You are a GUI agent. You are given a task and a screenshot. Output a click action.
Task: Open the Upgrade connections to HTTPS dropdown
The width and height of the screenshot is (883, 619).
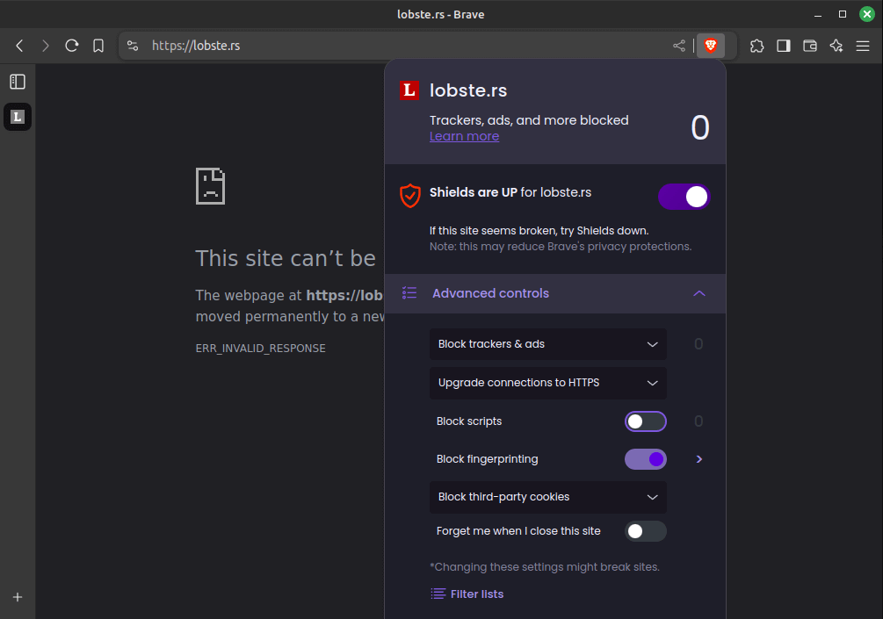[547, 384]
